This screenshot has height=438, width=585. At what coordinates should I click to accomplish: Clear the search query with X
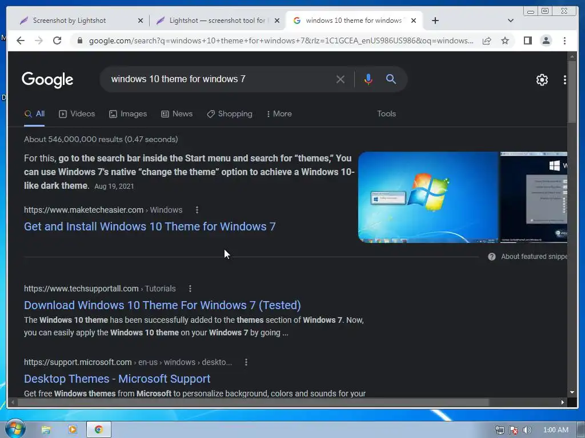point(340,79)
